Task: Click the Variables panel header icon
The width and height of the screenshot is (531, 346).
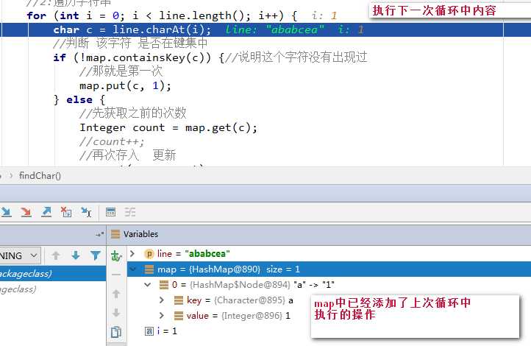Action: pyautogui.click(x=115, y=234)
